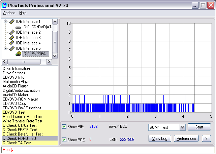
Task: Click the IDE Interface 5 chip icon
Action: 12,48
